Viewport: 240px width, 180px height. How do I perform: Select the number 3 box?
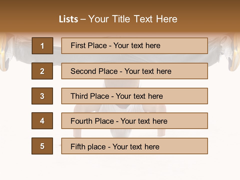pyautogui.click(x=42, y=96)
